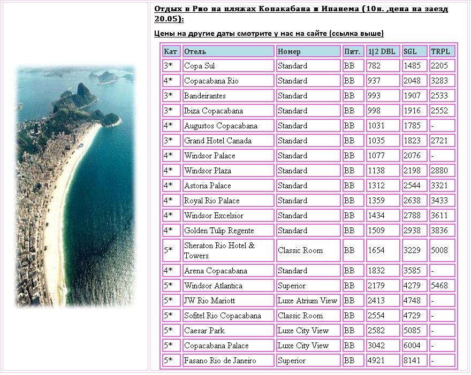
Task: Click the Copacabana beach aerial photo
Action: (x=75, y=186)
